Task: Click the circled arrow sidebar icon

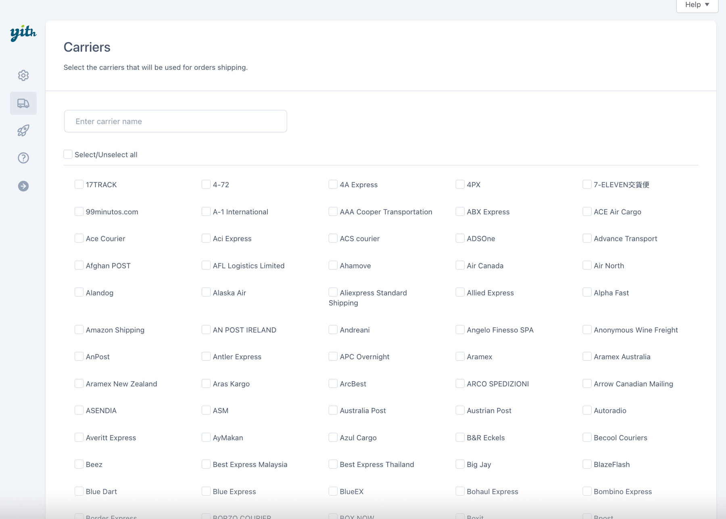Action: pyautogui.click(x=23, y=186)
